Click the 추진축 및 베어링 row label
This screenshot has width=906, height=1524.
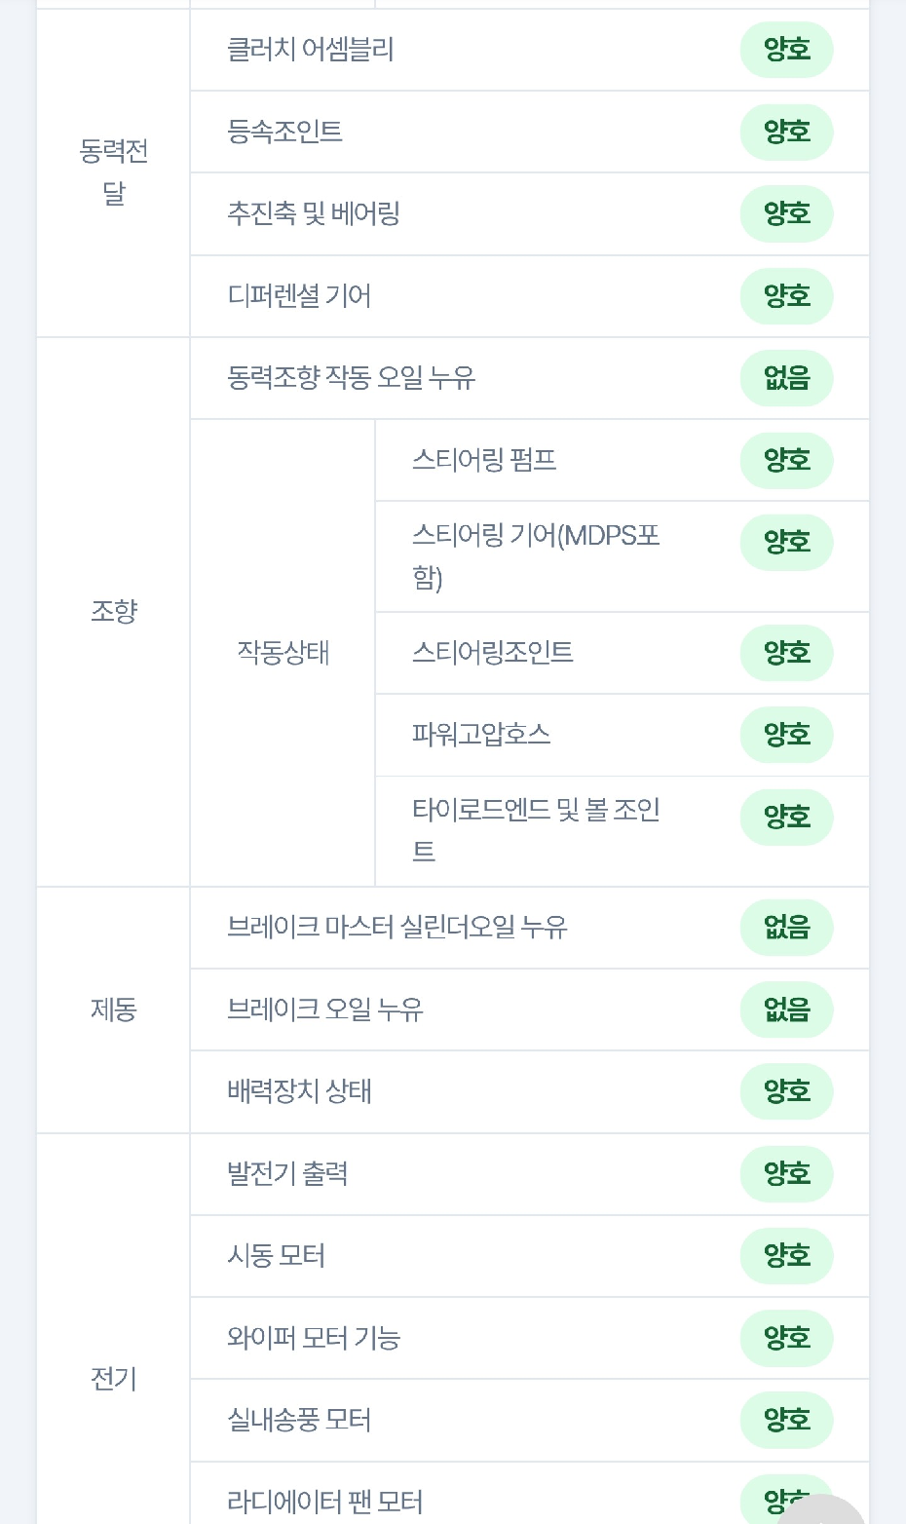(x=314, y=213)
